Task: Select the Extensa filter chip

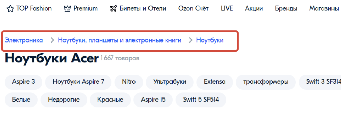Action: pyautogui.click(x=215, y=82)
